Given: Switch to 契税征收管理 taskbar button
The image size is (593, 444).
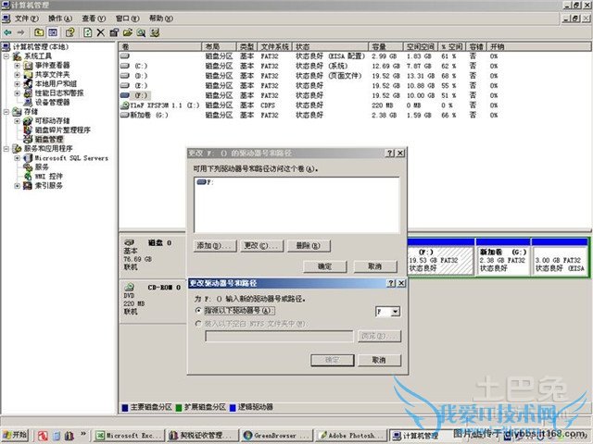Looking at the screenshot, I should (x=203, y=436).
